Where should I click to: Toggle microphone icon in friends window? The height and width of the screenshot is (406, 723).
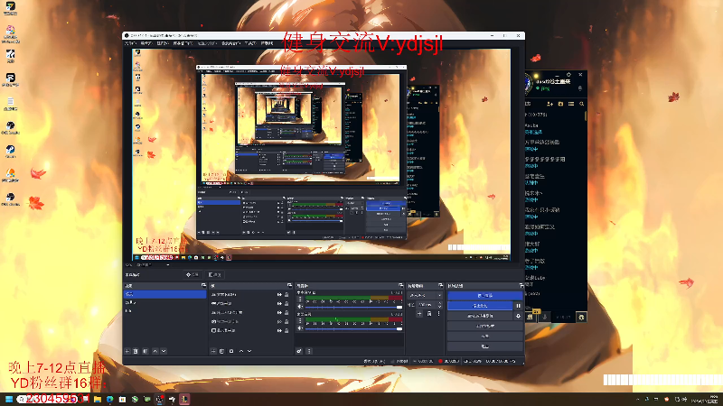coord(545,317)
